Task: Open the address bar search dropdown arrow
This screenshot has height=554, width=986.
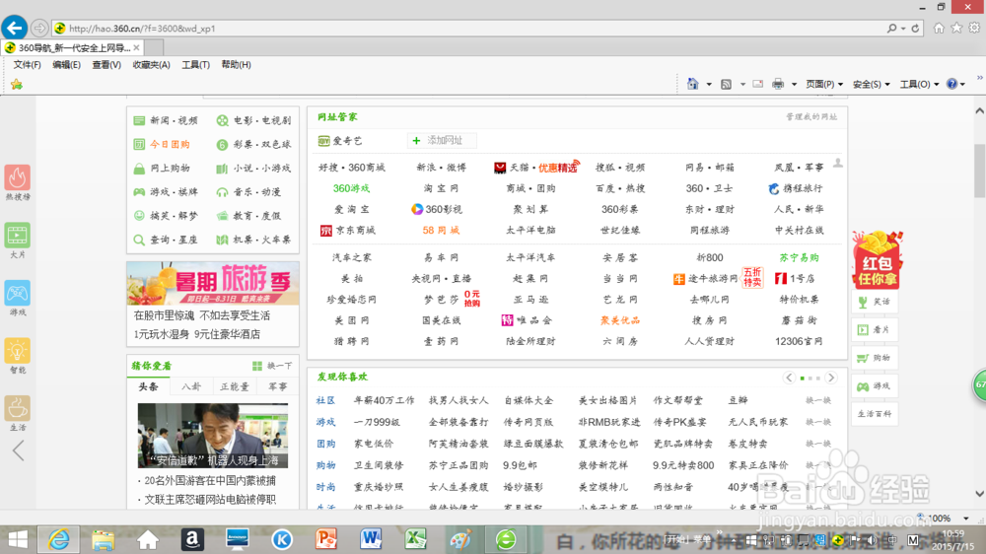Action: coord(903,29)
